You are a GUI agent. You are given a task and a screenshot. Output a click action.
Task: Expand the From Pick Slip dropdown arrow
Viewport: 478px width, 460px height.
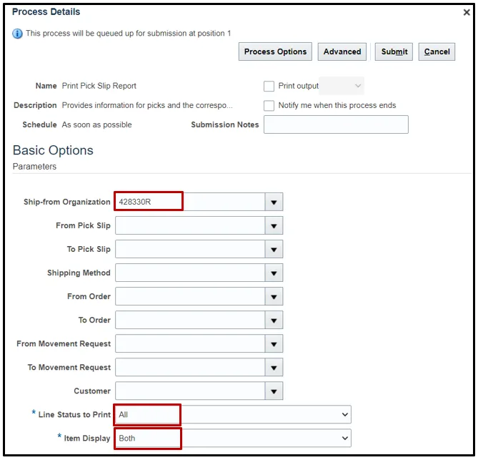274,226
